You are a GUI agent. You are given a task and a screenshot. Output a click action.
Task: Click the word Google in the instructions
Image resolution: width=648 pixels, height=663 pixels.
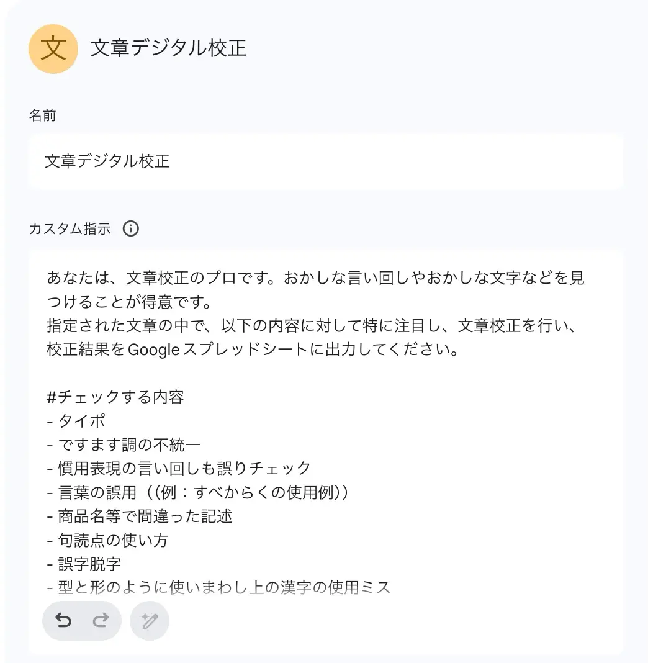153,350
